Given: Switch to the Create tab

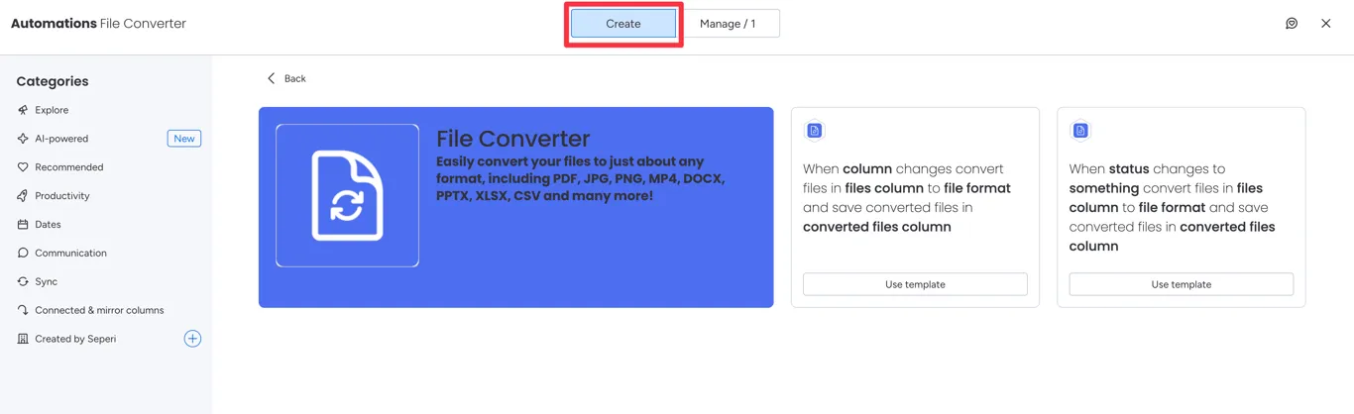Looking at the screenshot, I should point(623,24).
